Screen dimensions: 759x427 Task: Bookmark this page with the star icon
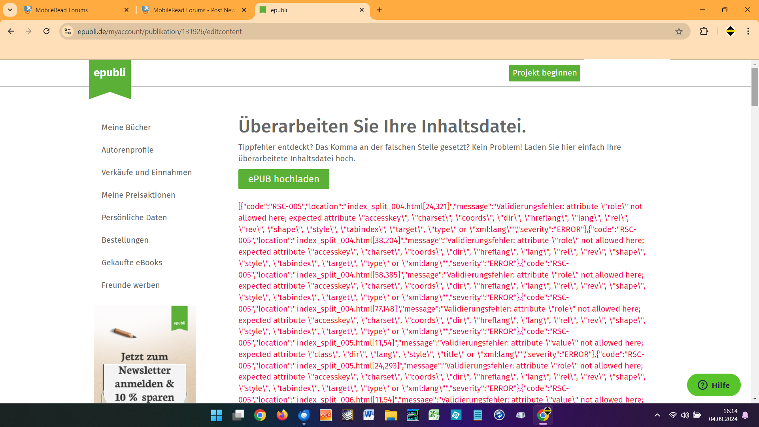tap(679, 31)
